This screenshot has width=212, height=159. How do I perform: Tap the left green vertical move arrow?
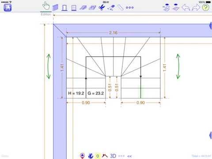point(49,66)
